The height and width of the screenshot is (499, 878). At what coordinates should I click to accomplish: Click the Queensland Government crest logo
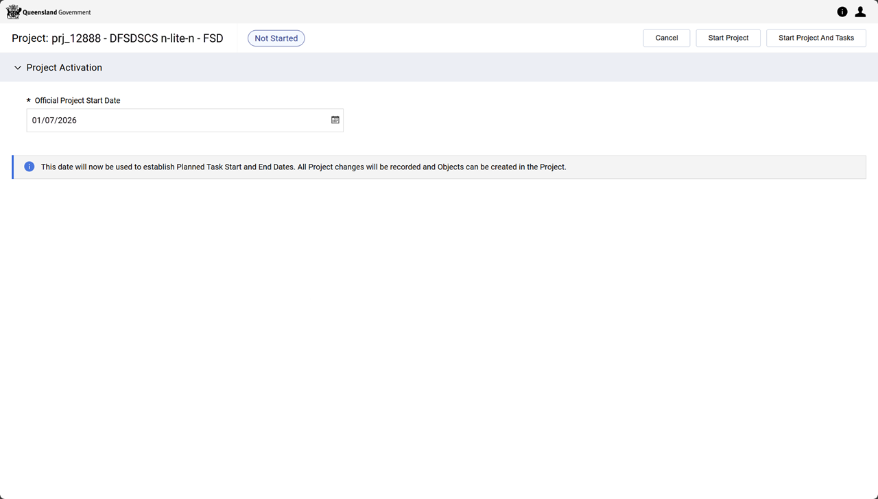[13, 12]
